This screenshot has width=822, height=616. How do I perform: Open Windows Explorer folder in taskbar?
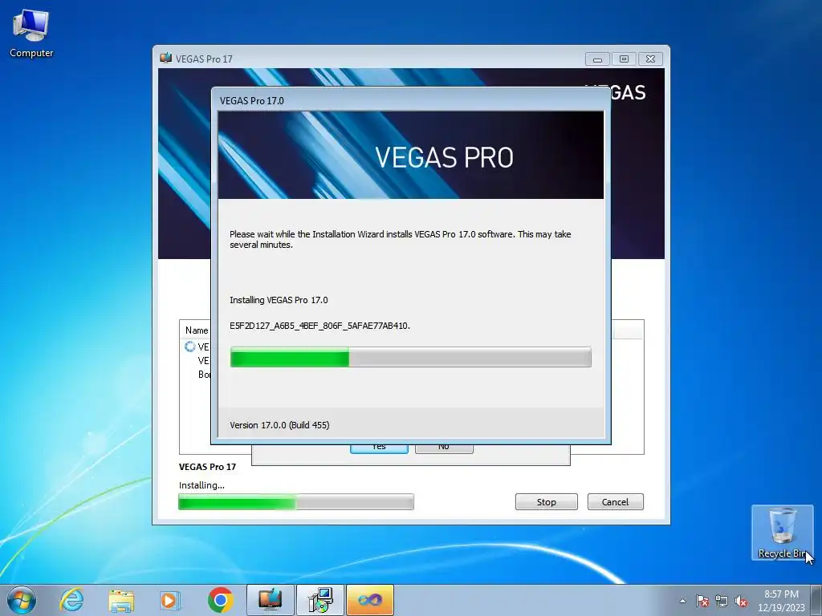[121, 600]
